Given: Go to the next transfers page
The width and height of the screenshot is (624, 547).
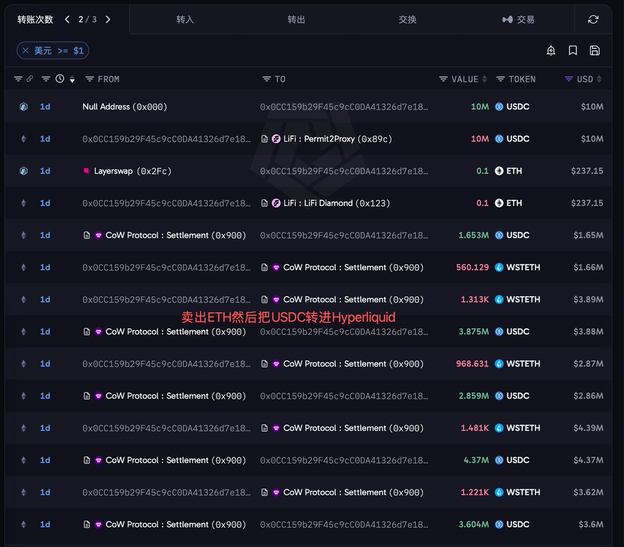Looking at the screenshot, I should (x=108, y=19).
